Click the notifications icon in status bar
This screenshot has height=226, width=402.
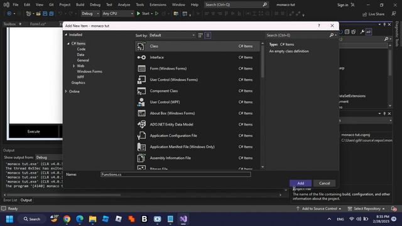coord(394,208)
